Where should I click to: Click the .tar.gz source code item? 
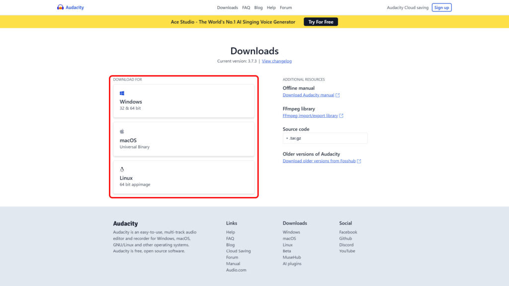click(x=325, y=138)
